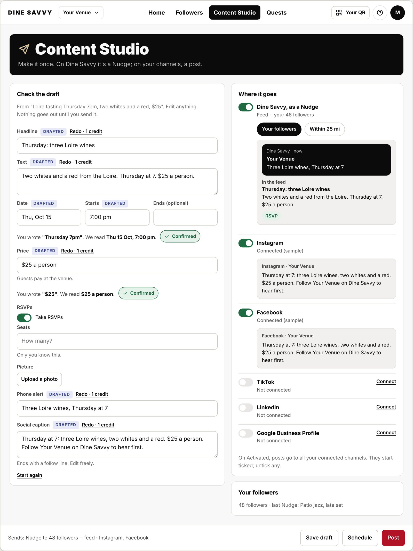Redo the Phone alert for 1 credit
The image size is (413, 551).
point(92,394)
